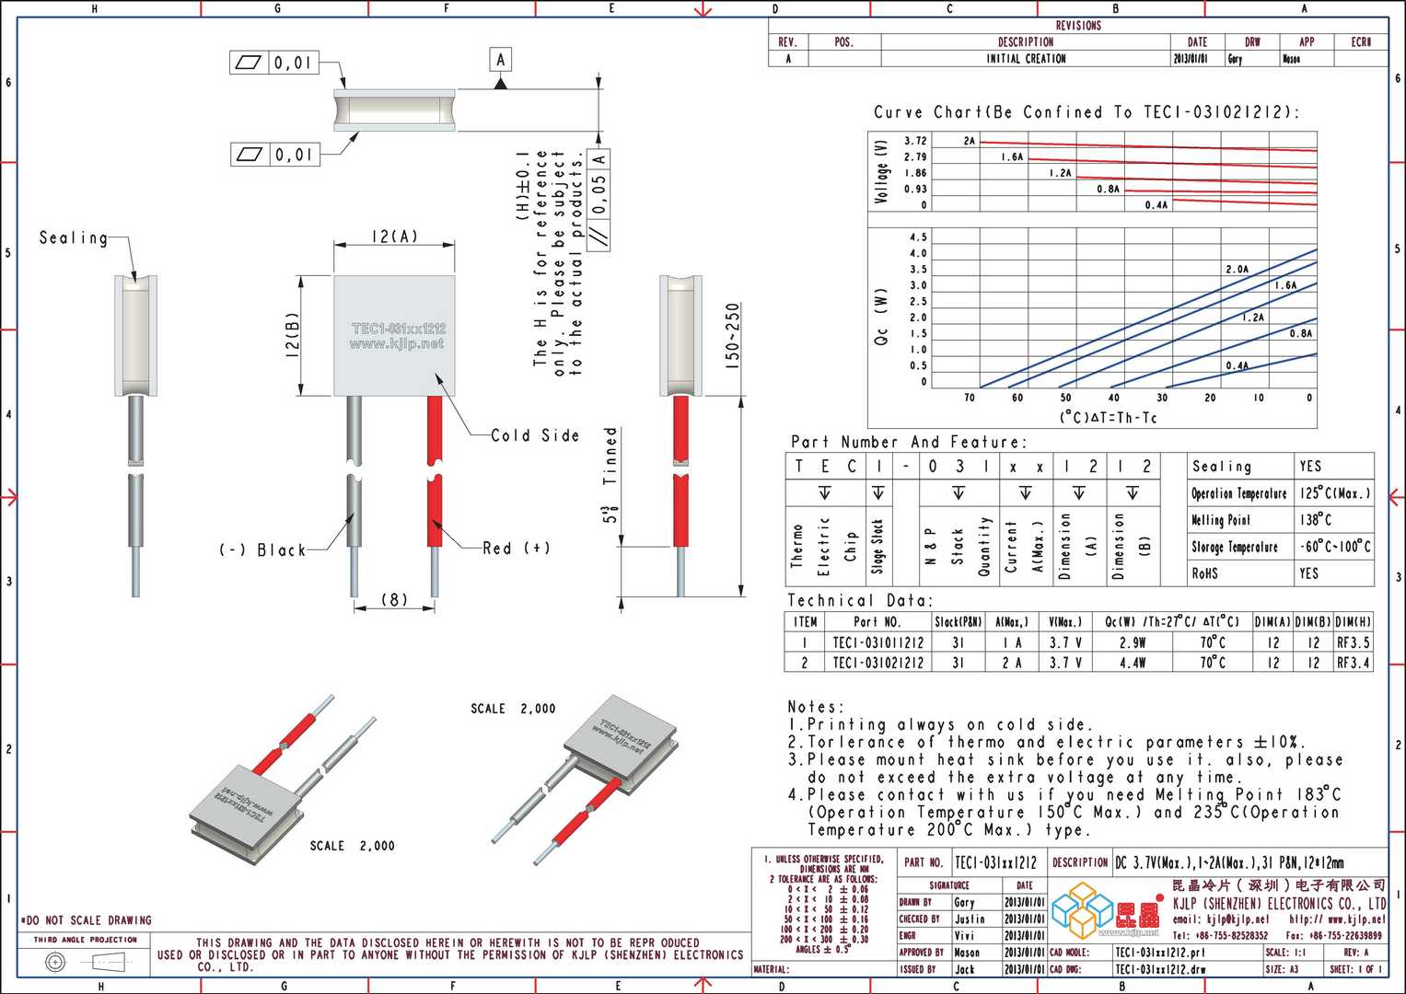Click the 'TEC1-031xx1212.prt' CAD model name
1406x994 pixels.
[1160, 953]
